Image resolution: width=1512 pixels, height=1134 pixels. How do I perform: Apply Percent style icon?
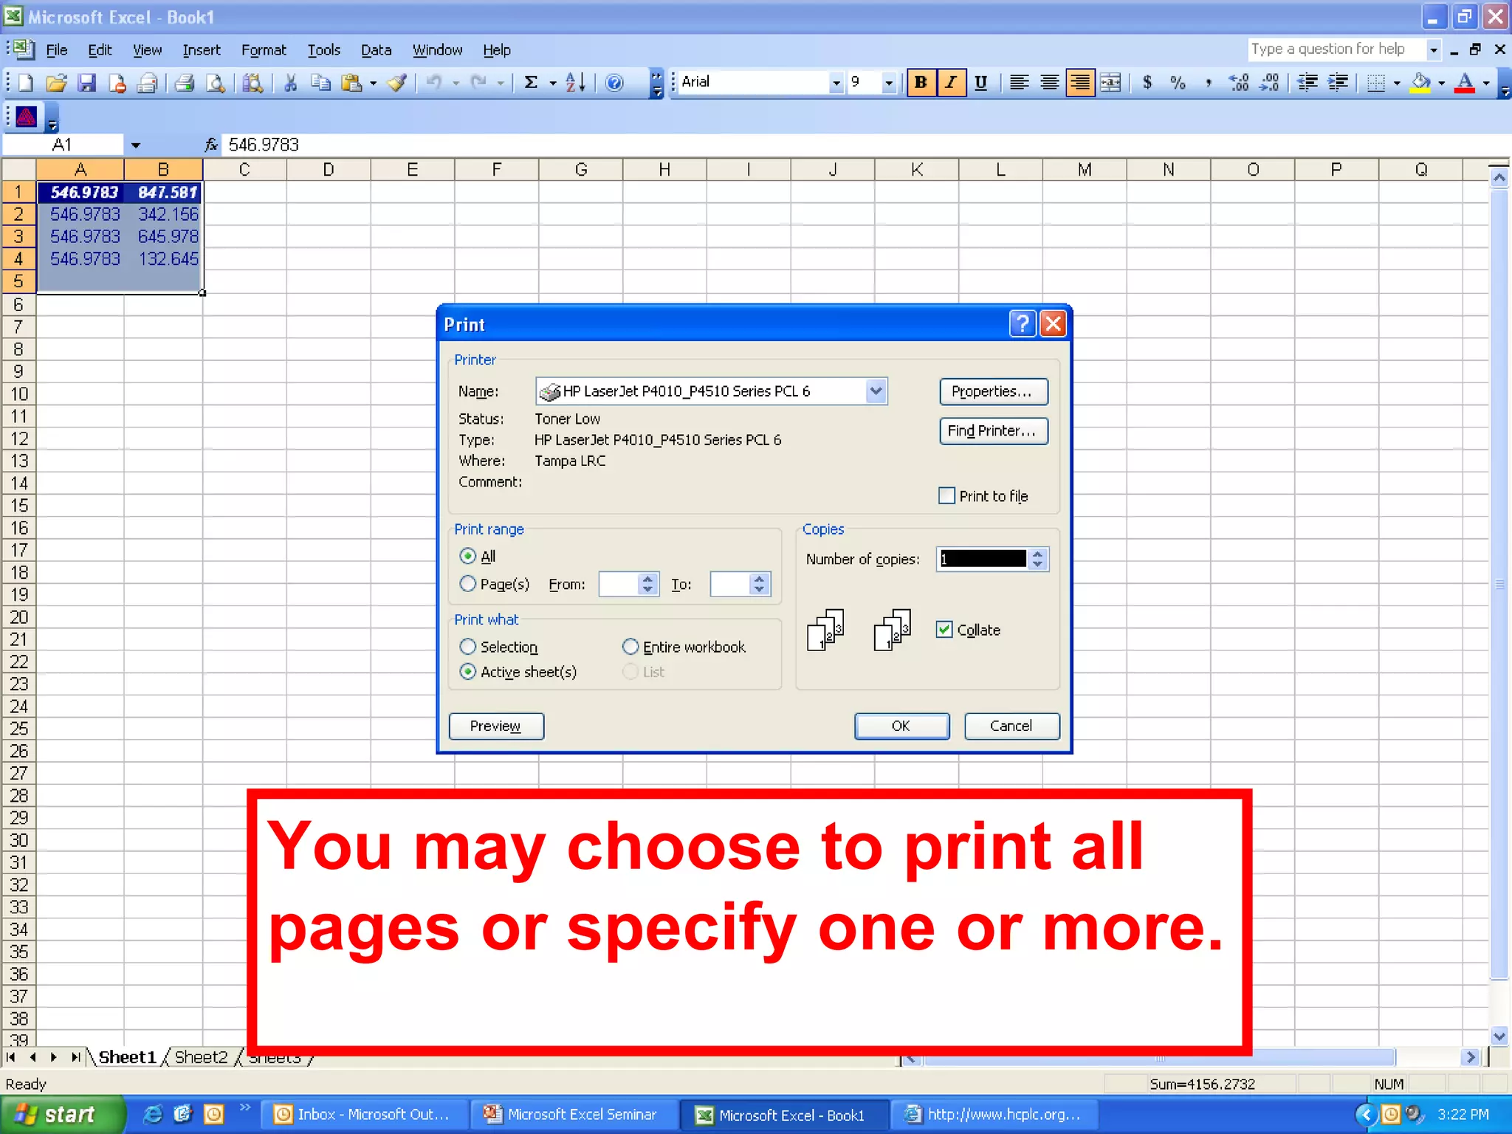(1178, 83)
